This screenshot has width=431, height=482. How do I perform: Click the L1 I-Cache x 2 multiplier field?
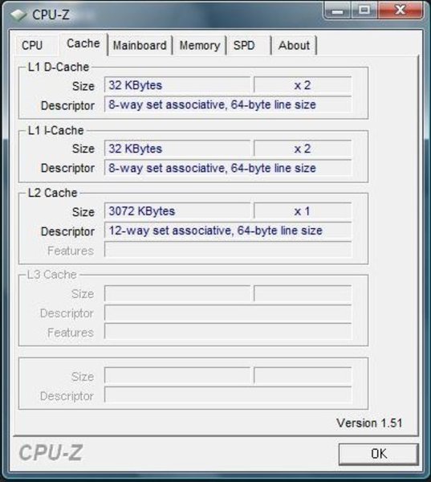[x=303, y=149]
